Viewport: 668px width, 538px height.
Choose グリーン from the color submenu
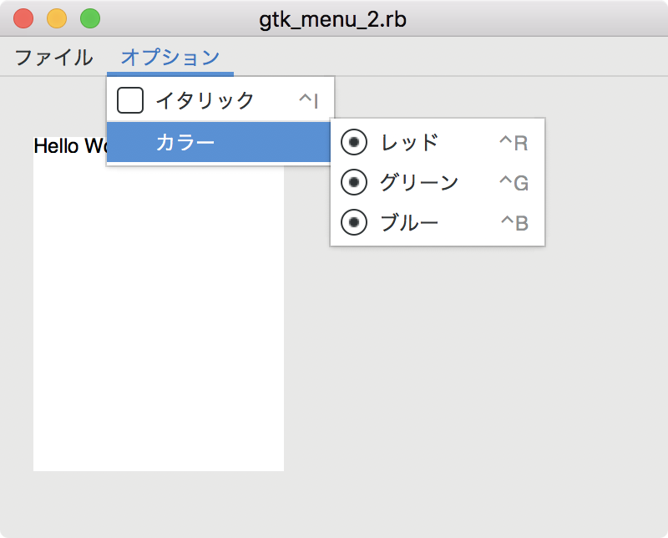417,183
